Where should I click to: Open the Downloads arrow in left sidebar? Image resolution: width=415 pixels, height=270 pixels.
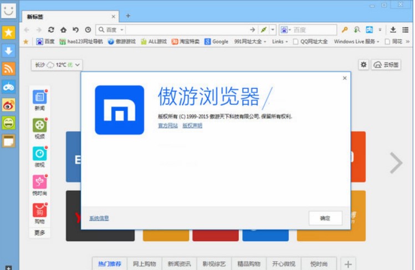point(8,50)
